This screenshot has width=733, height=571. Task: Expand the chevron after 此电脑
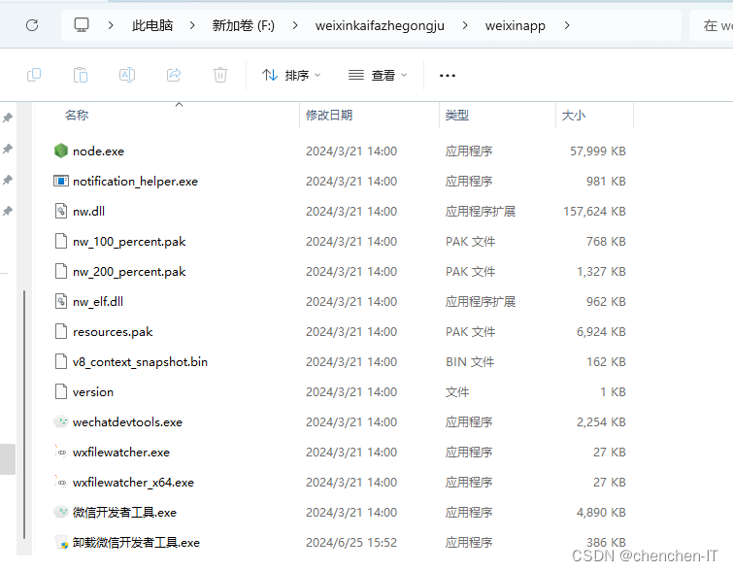pos(192,25)
